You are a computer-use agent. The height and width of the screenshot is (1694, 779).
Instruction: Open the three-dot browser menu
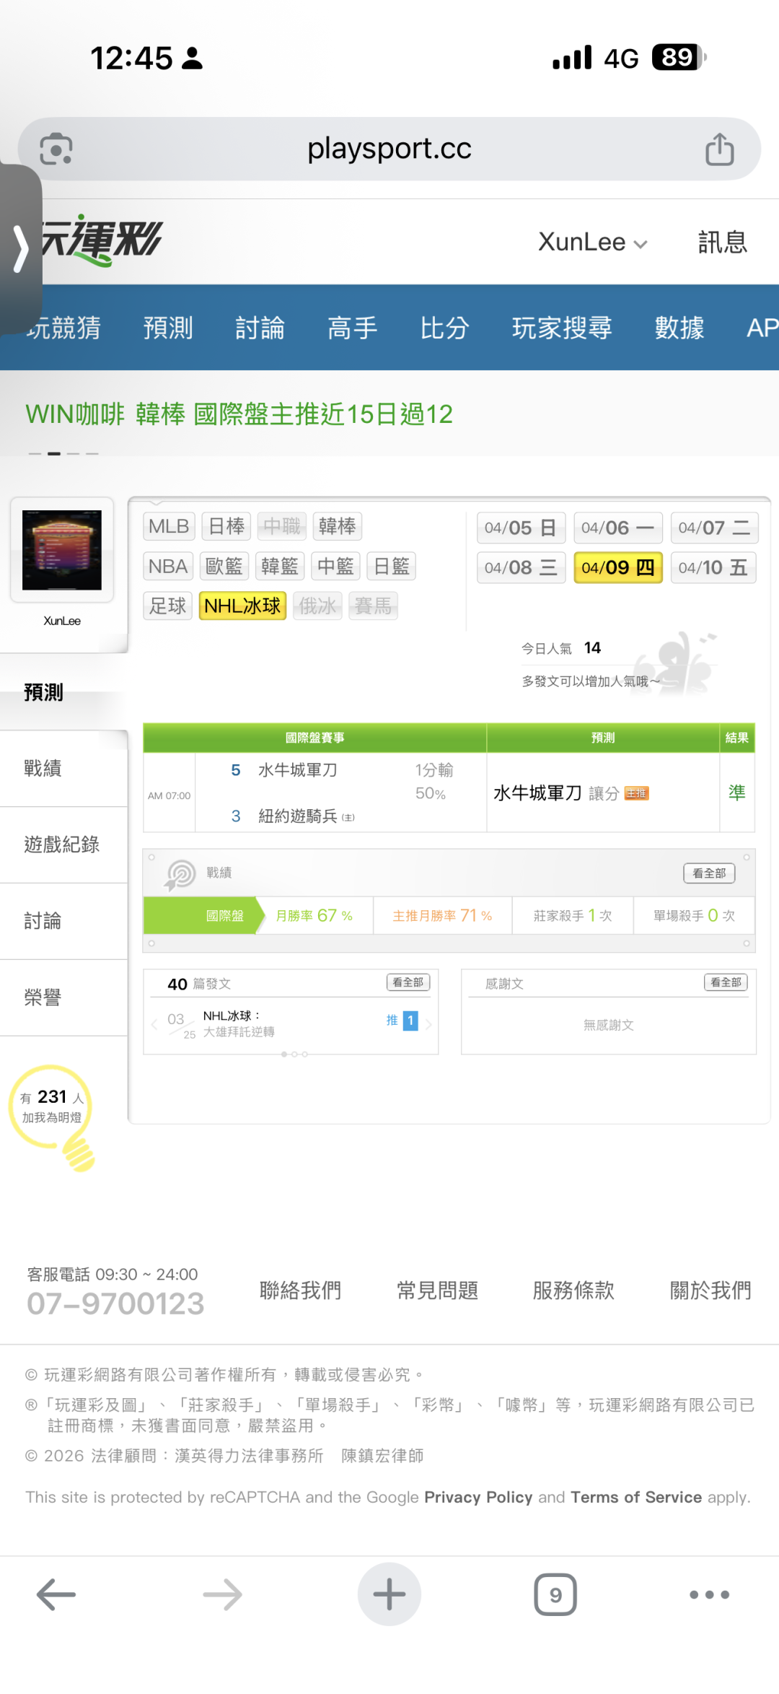point(709,1594)
